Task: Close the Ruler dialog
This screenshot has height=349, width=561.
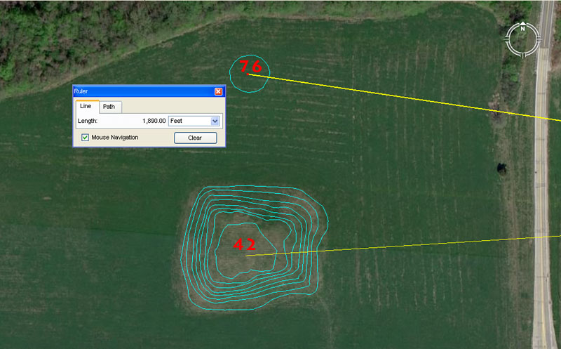Action: pyautogui.click(x=218, y=91)
